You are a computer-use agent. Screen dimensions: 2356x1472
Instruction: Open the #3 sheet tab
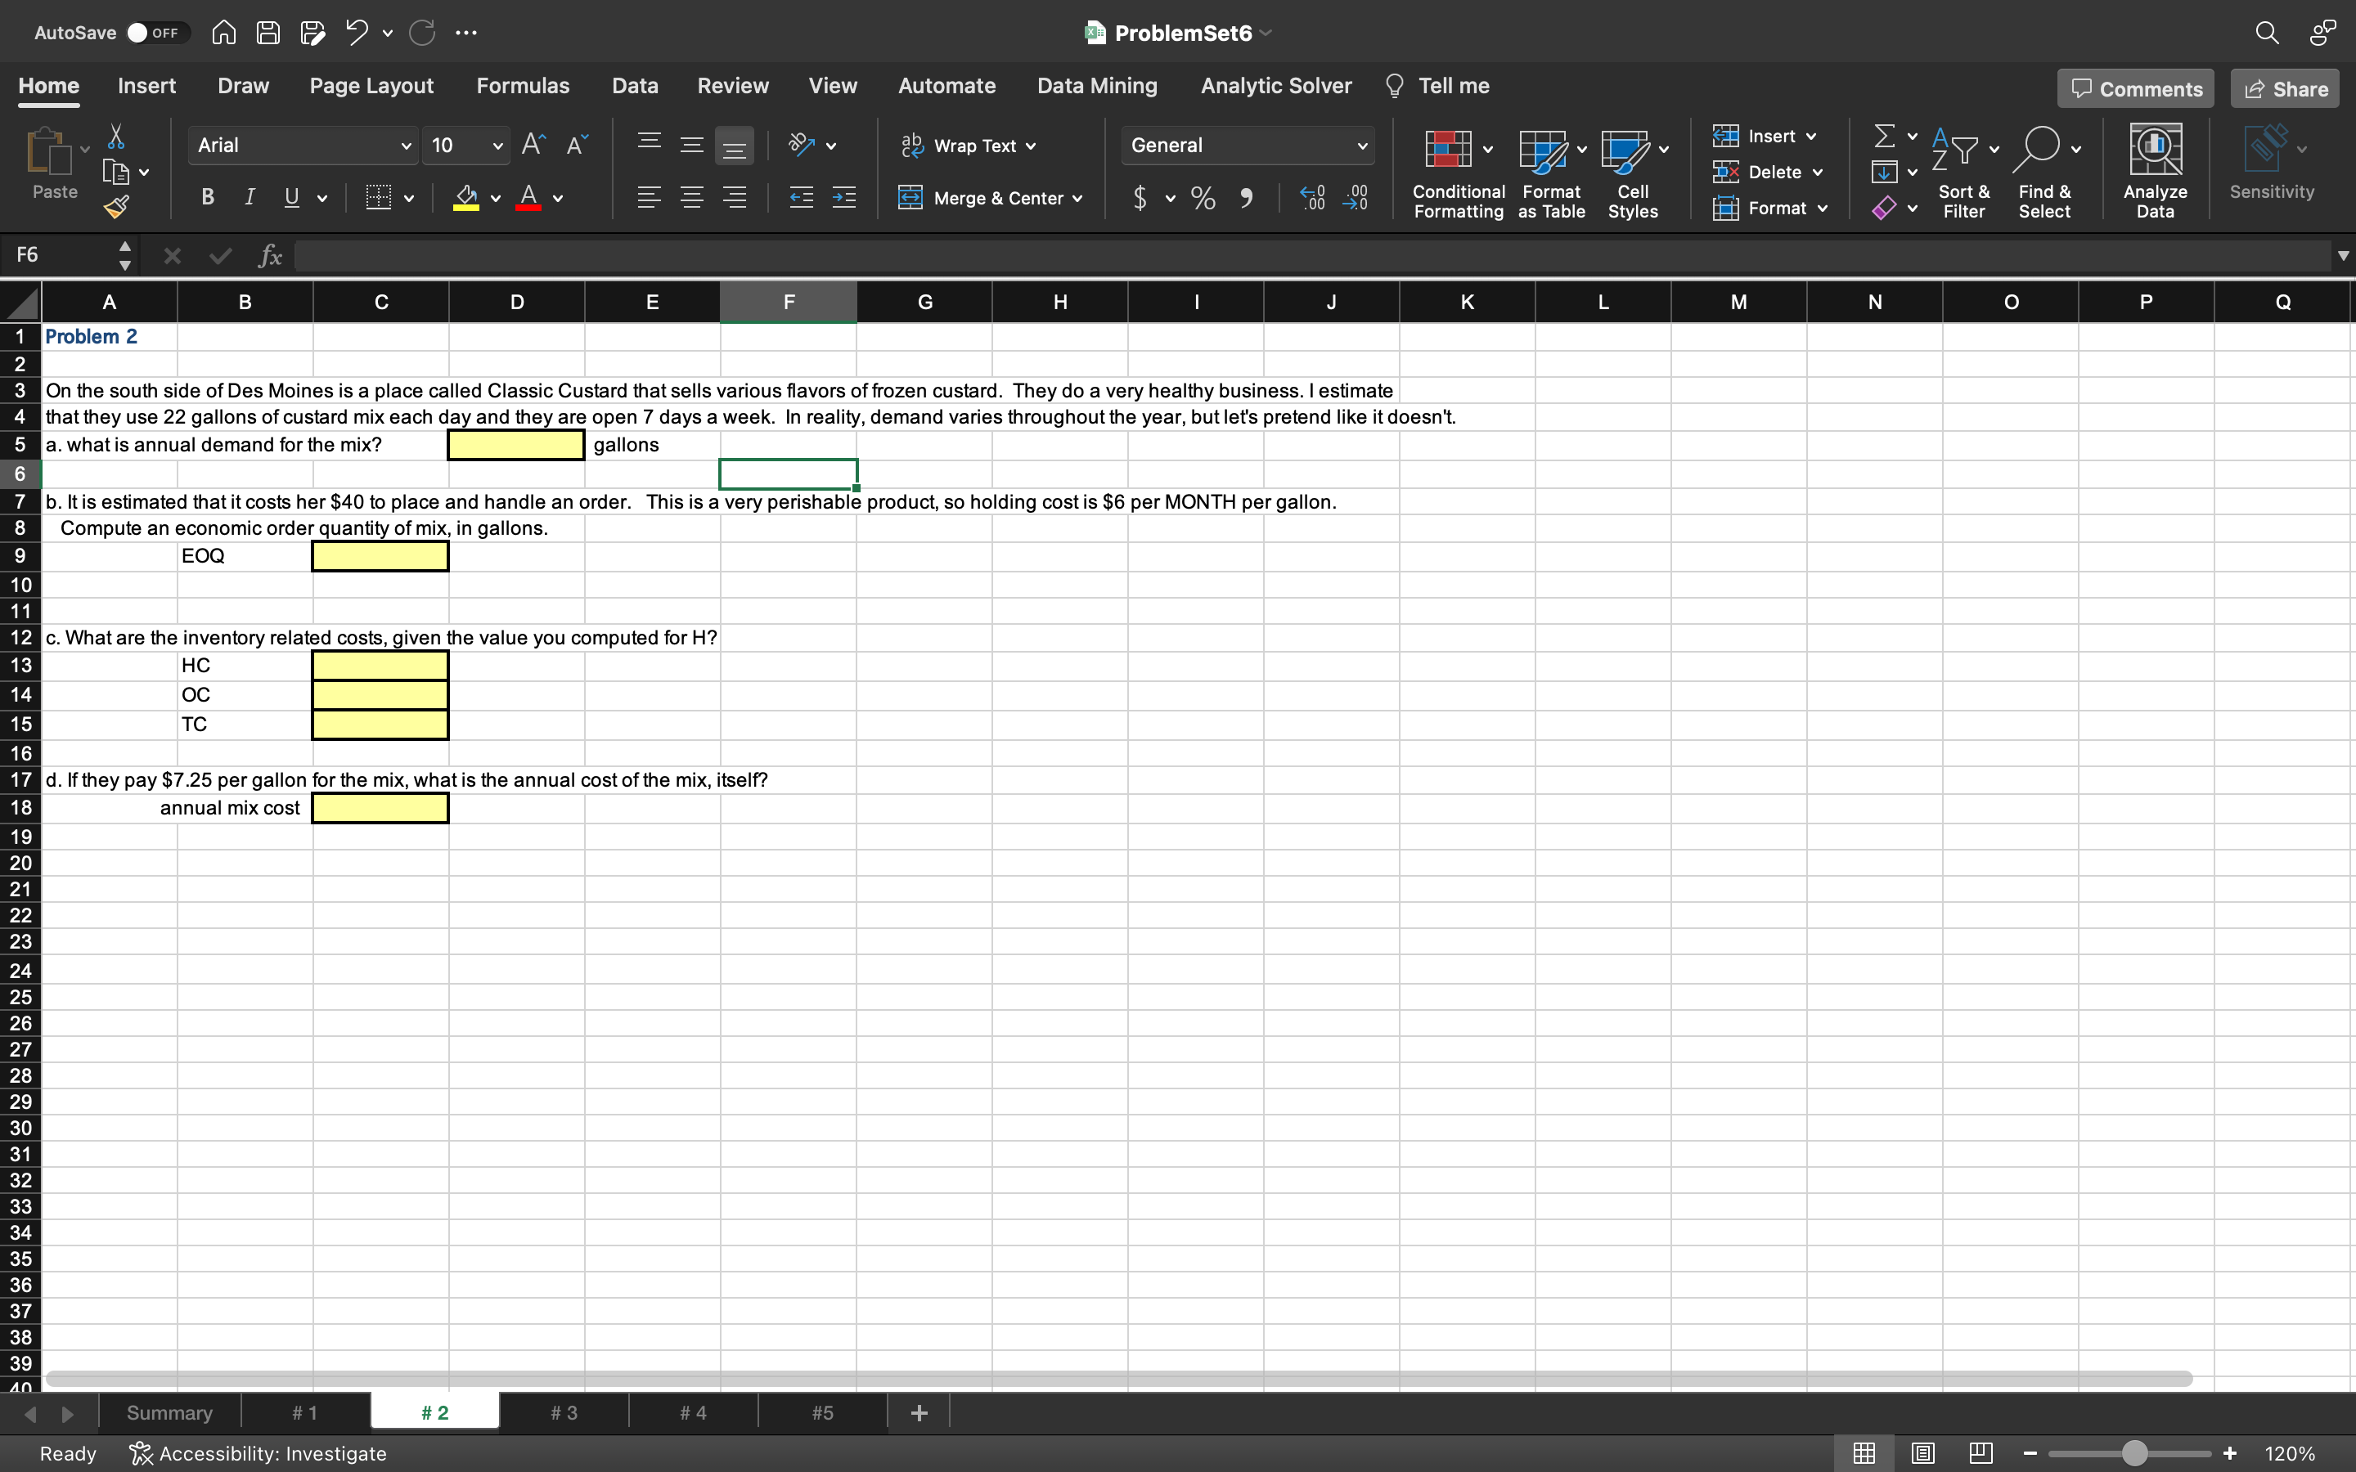pos(563,1411)
